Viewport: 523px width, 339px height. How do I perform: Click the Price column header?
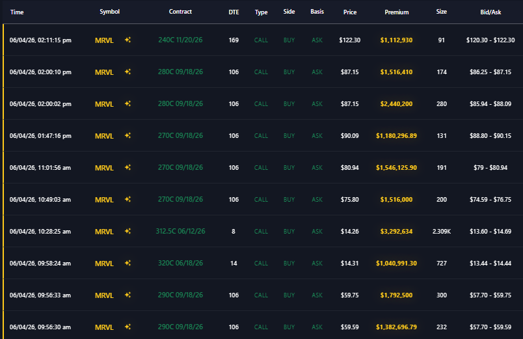(x=350, y=12)
